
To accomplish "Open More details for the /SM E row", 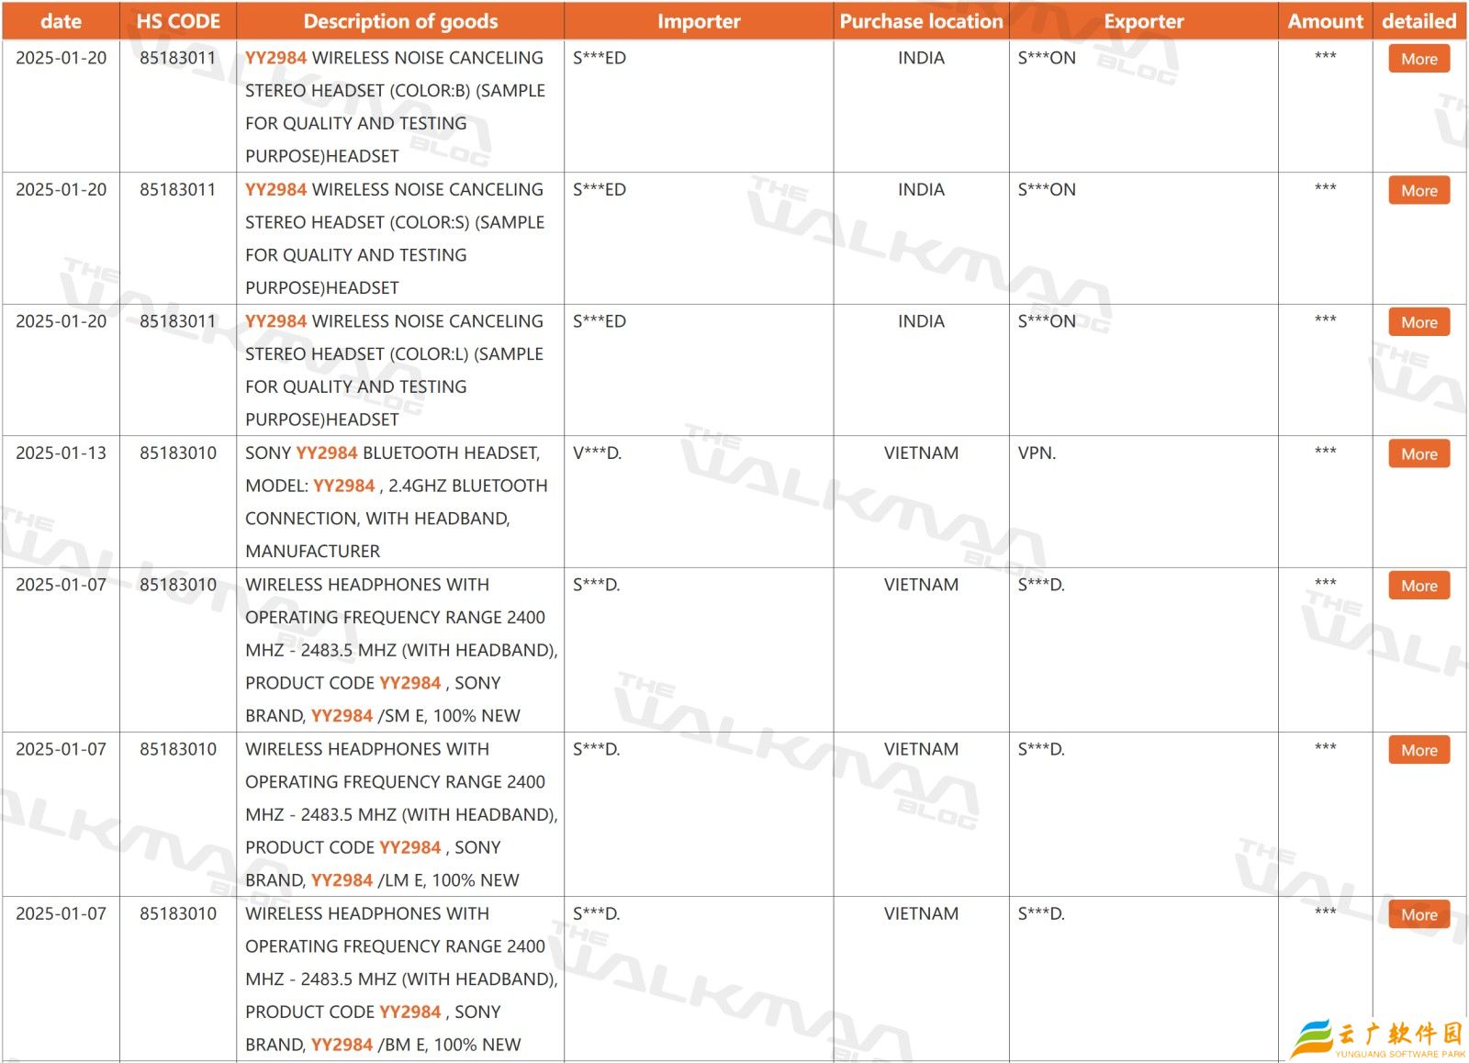I will (x=1419, y=586).
